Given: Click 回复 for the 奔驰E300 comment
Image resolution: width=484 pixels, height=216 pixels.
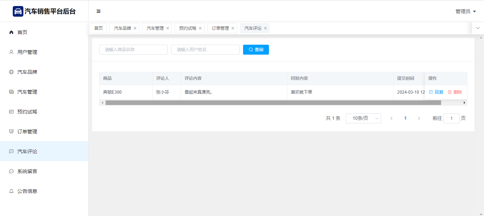Looking at the screenshot, I should (x=436, y=92).
